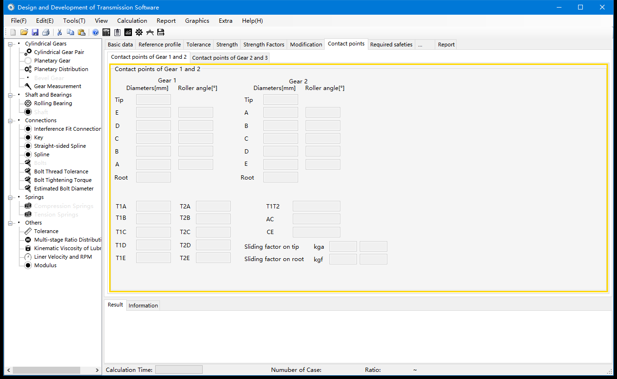Click the Multi-stage Ratio Distribution icon
Screen dimensions: 617x379
pyautogui.click(x=28, y=240)
